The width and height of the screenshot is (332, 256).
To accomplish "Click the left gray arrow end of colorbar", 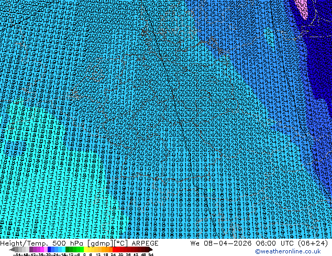I will tap(12, 249).
